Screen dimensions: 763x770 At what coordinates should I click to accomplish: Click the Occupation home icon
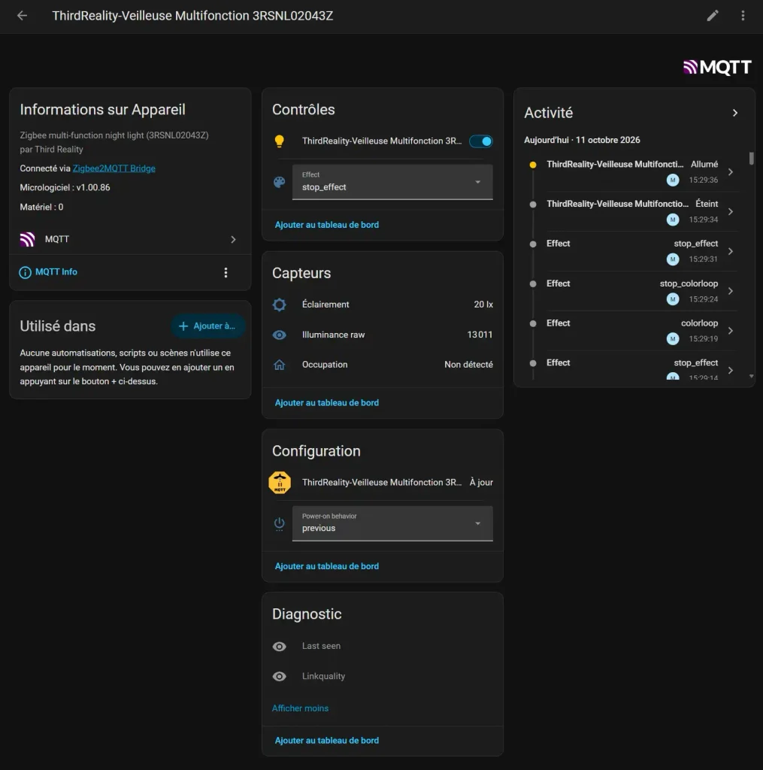tap(280, 365)
